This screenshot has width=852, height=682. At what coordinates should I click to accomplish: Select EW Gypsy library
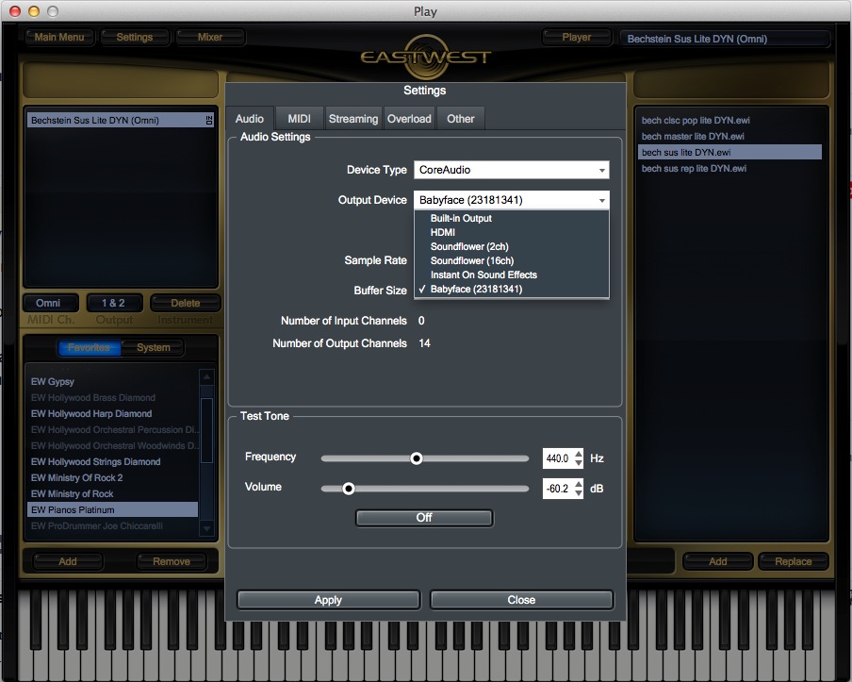click(112, 381)
